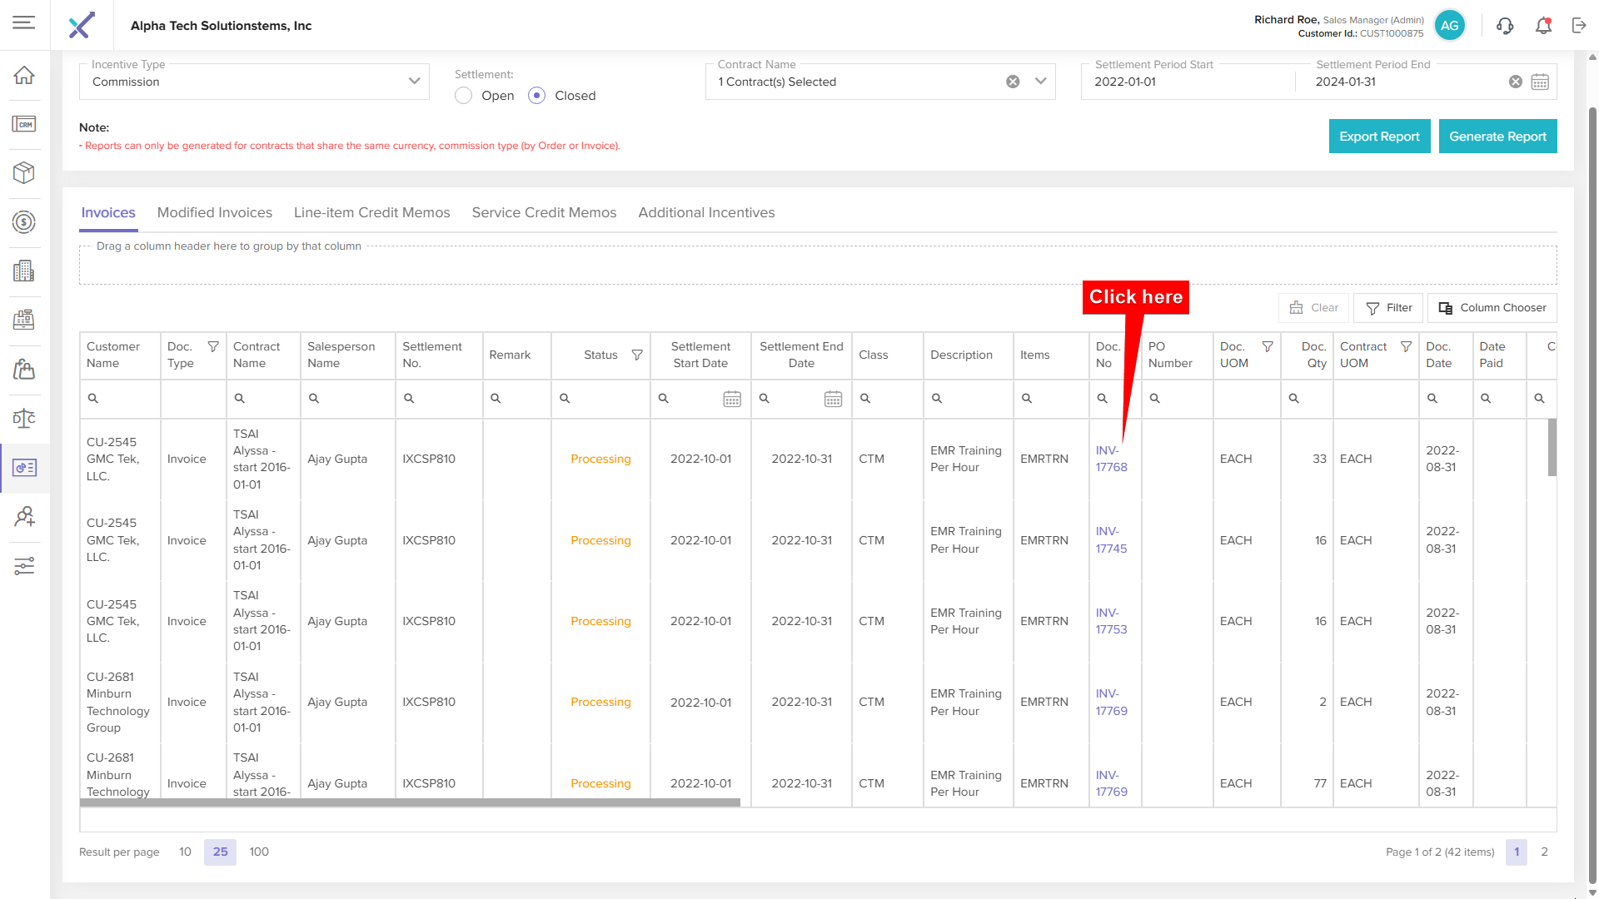Open Settlement Period calendar picker icon
This screenshot has height=899, width=1599.
pyautogui.click(x=1540, y=82)
